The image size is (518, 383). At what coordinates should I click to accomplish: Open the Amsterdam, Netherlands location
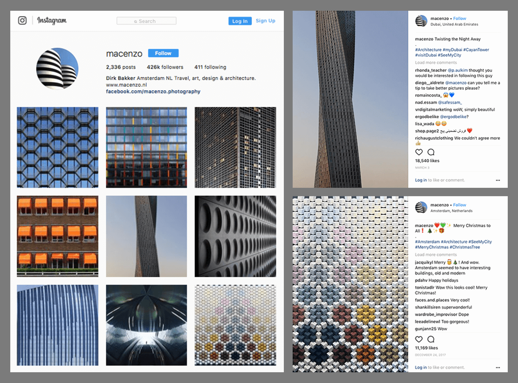(451, 210)
